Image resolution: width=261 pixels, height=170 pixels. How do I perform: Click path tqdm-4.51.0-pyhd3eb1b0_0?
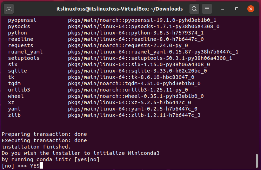tap(163, 83)
